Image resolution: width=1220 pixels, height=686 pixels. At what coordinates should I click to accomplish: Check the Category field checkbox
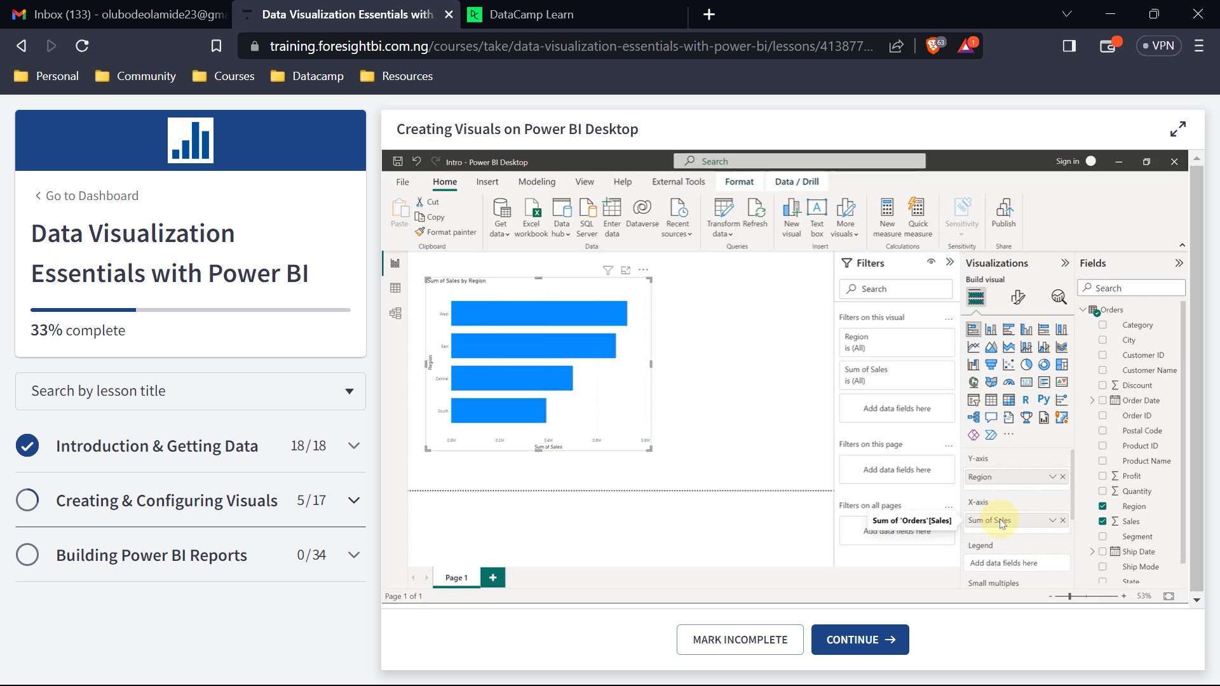(x=1102, y=325)
